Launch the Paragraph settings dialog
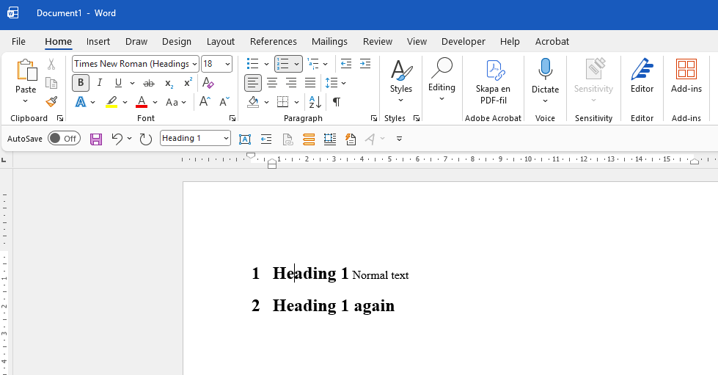This screenshot has height=375, width=718. tap(373, 118)
